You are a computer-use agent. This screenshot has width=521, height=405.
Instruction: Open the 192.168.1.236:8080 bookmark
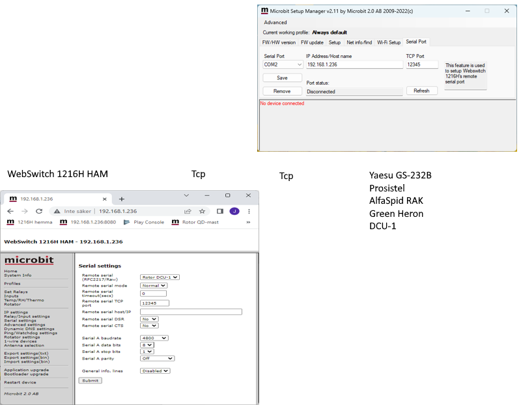(88, 222)
